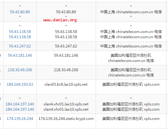168x131 pixels.
Task: Click the second vlan4.vhr01.lax10.vpls.net hostname
Action: [66, 109]
